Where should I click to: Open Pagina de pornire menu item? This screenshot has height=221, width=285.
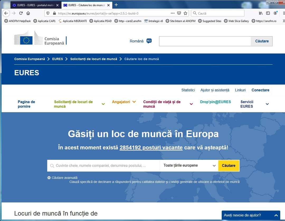pos(26,104)
